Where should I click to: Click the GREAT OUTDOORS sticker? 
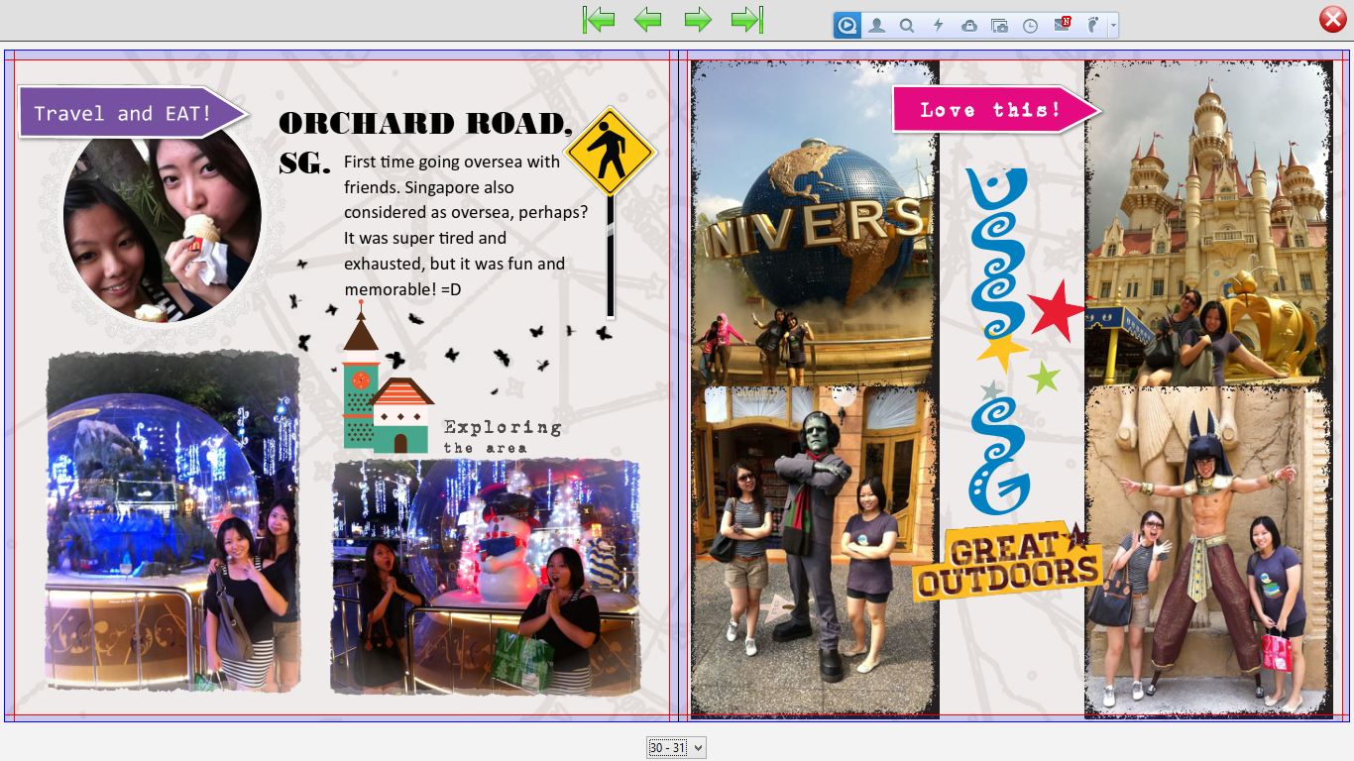click(x=1009, y=561)
